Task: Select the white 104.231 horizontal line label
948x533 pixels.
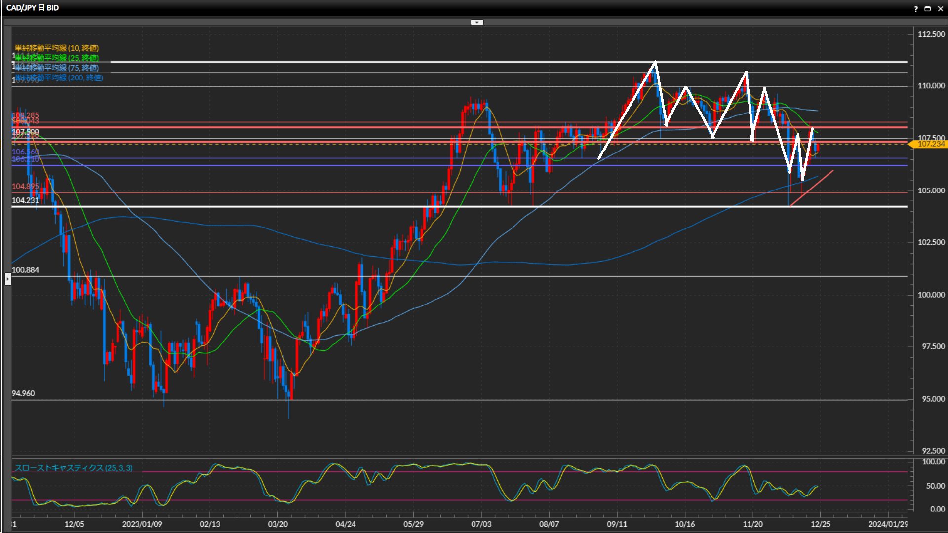Action: (25, 200)
